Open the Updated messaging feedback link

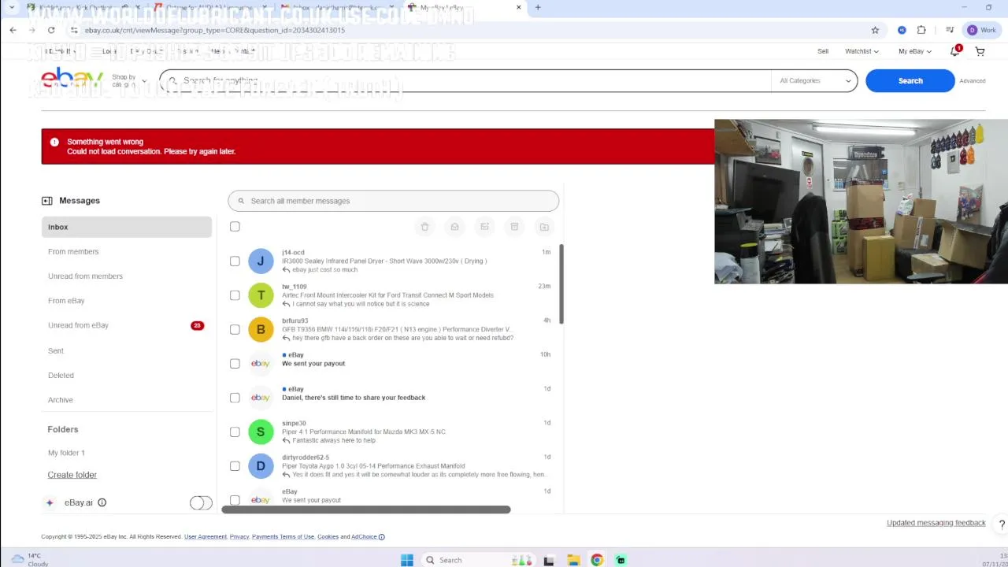pos(936,523)
